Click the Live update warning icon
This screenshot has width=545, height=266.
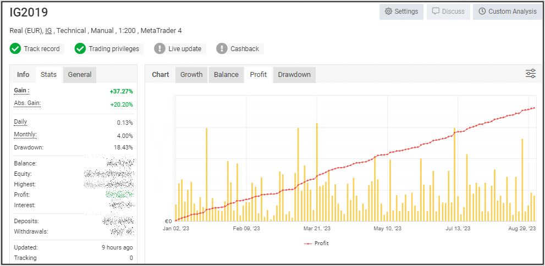pos(159,49)
